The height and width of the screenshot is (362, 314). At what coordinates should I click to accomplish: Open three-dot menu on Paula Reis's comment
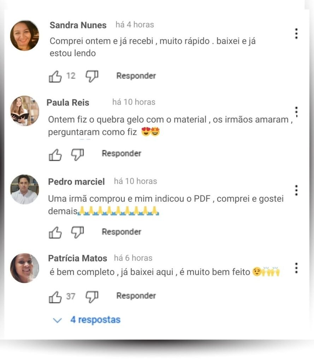pos(296,112)
